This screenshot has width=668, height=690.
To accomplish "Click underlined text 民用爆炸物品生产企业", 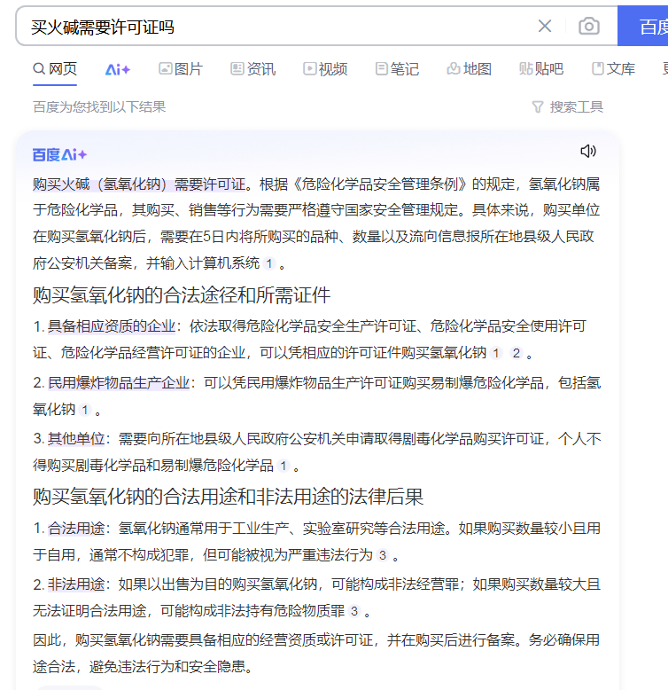I will coord(119,382).
